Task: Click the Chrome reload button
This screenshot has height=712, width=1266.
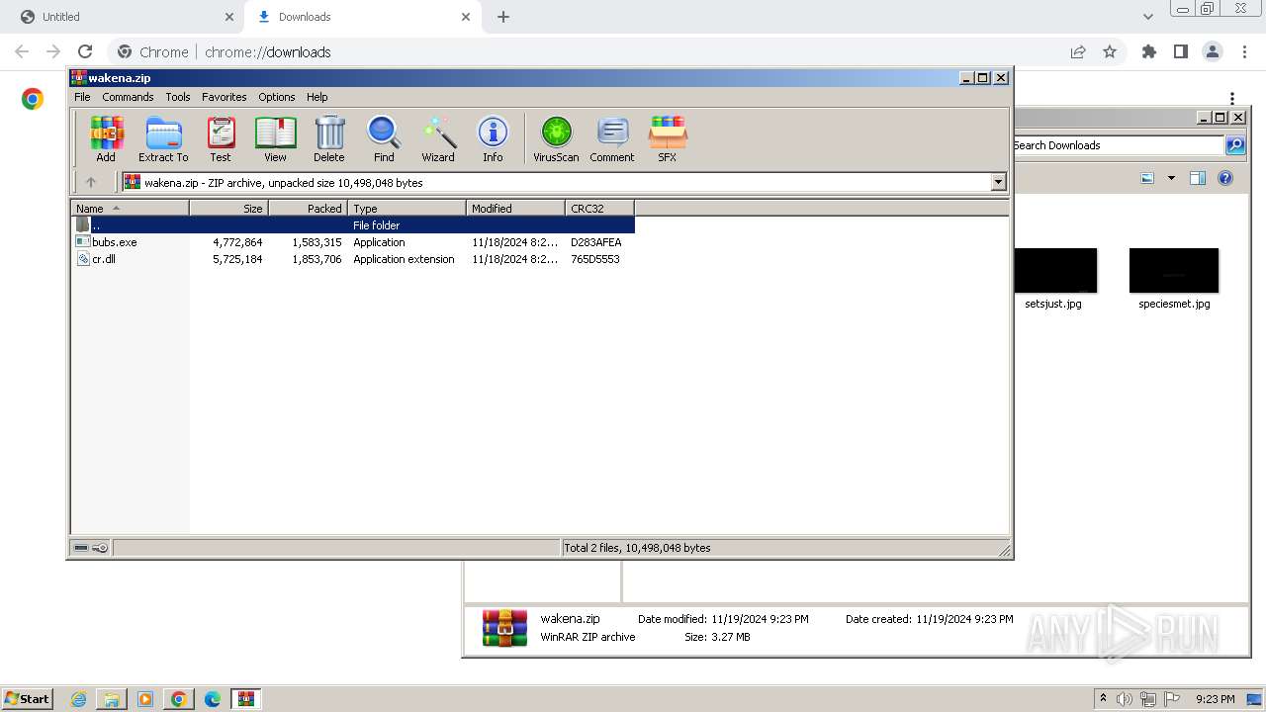Action: tap(85, 51)
